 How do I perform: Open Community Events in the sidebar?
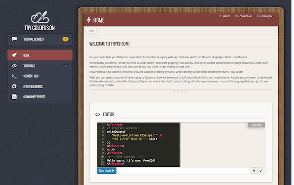[40, 97]
